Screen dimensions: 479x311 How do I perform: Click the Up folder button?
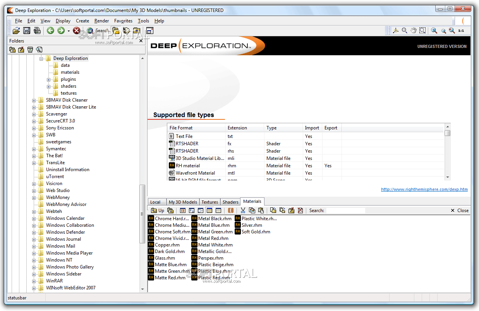coord(158,211)
